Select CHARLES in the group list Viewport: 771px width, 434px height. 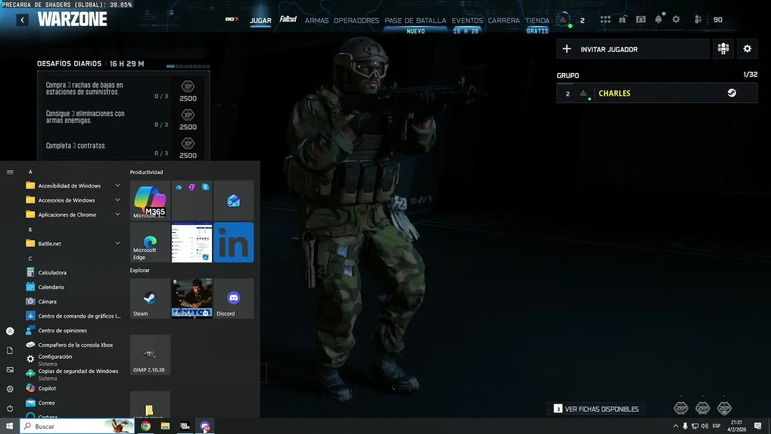tap(657, 93)
